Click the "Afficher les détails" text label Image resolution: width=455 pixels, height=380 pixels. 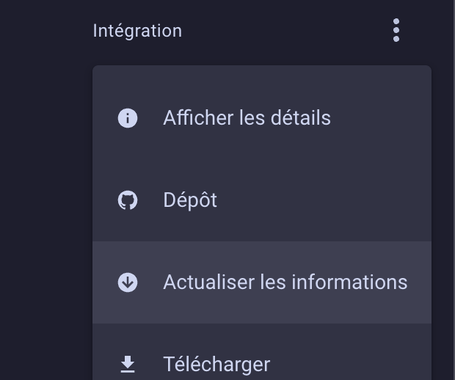click(x=247, y=118)
